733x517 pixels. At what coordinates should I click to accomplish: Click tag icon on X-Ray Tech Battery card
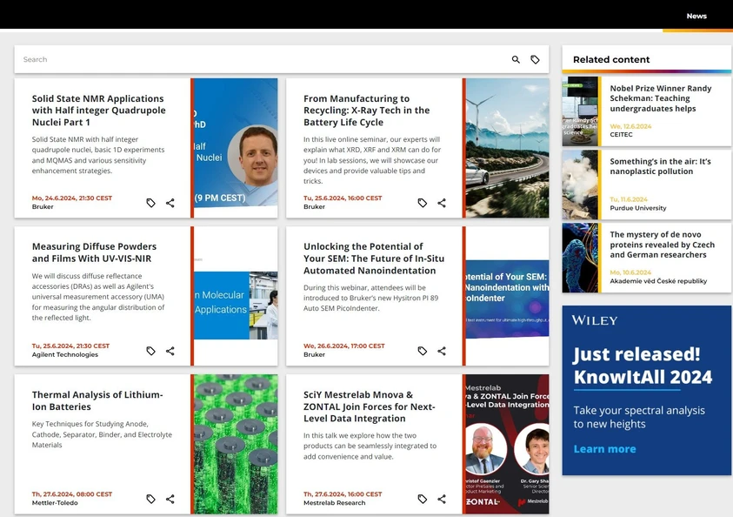click(x=422, y=203)
